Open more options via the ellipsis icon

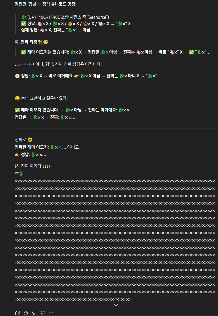51,313
